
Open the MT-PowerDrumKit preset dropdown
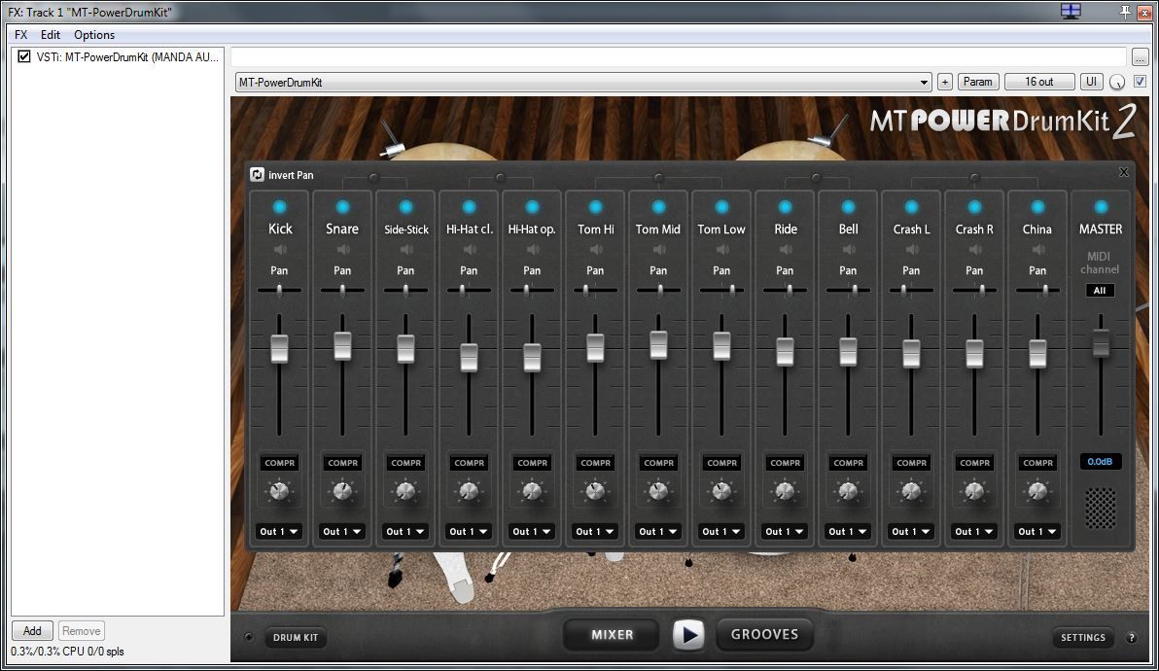coord(583,82)
